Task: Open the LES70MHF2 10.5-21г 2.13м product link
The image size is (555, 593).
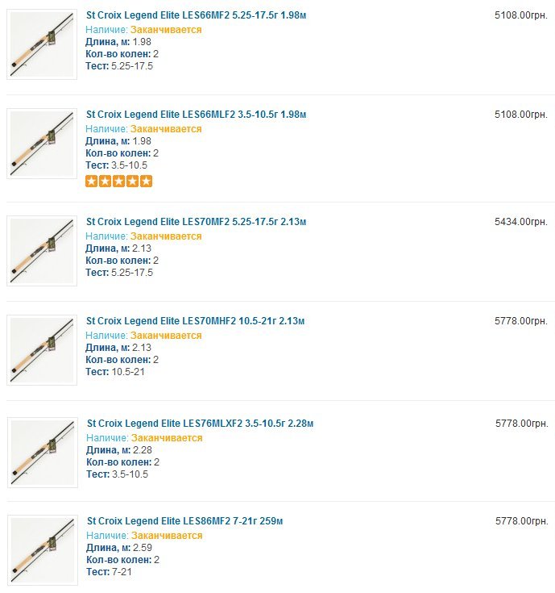Action: click(195, 321)
